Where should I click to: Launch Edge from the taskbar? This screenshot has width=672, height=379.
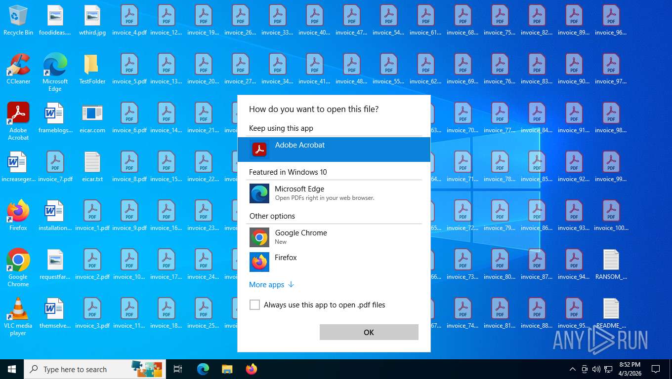click(x=203, y=369)
